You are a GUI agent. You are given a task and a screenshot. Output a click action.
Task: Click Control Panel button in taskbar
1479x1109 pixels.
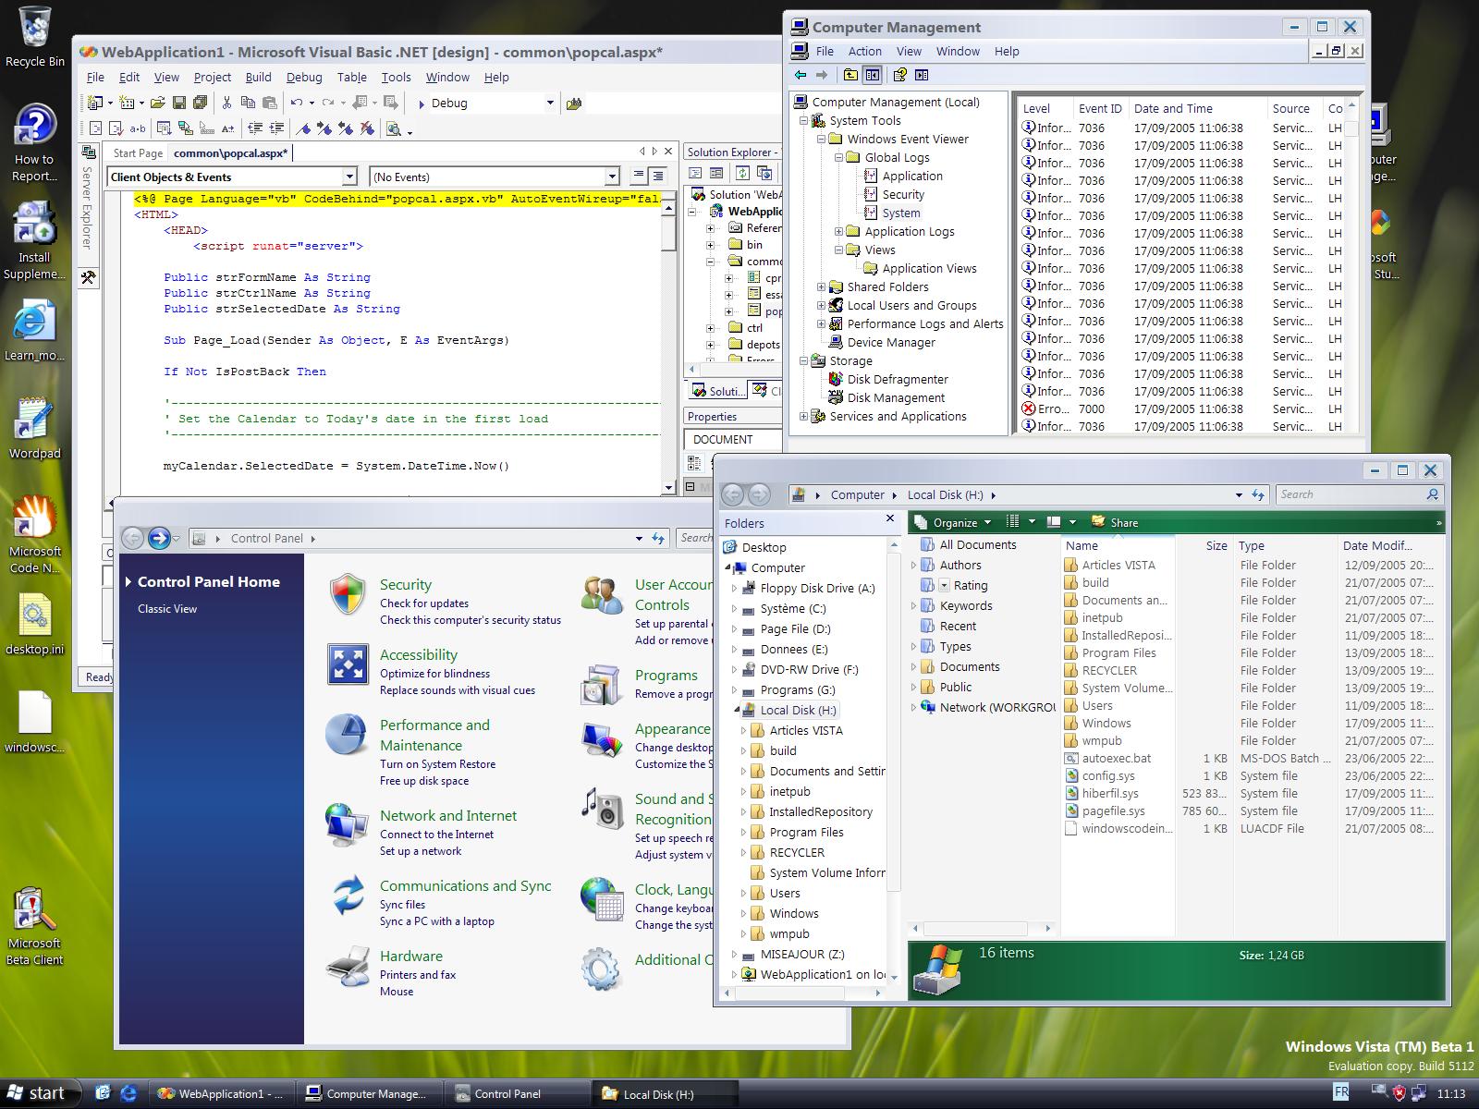(517, 1093)
